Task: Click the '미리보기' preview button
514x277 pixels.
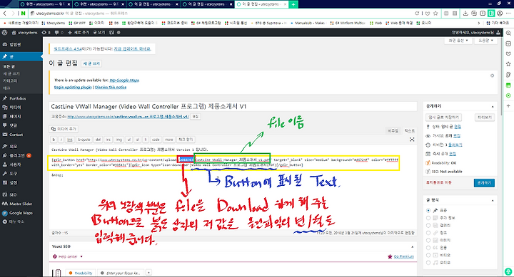Action: [485, 117]
